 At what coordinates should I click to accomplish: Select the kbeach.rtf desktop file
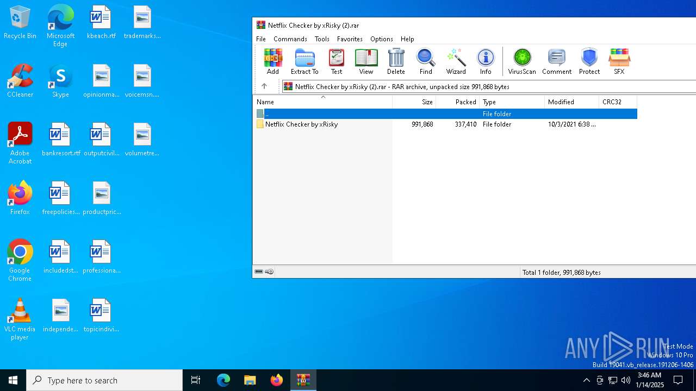click(101, 23)
